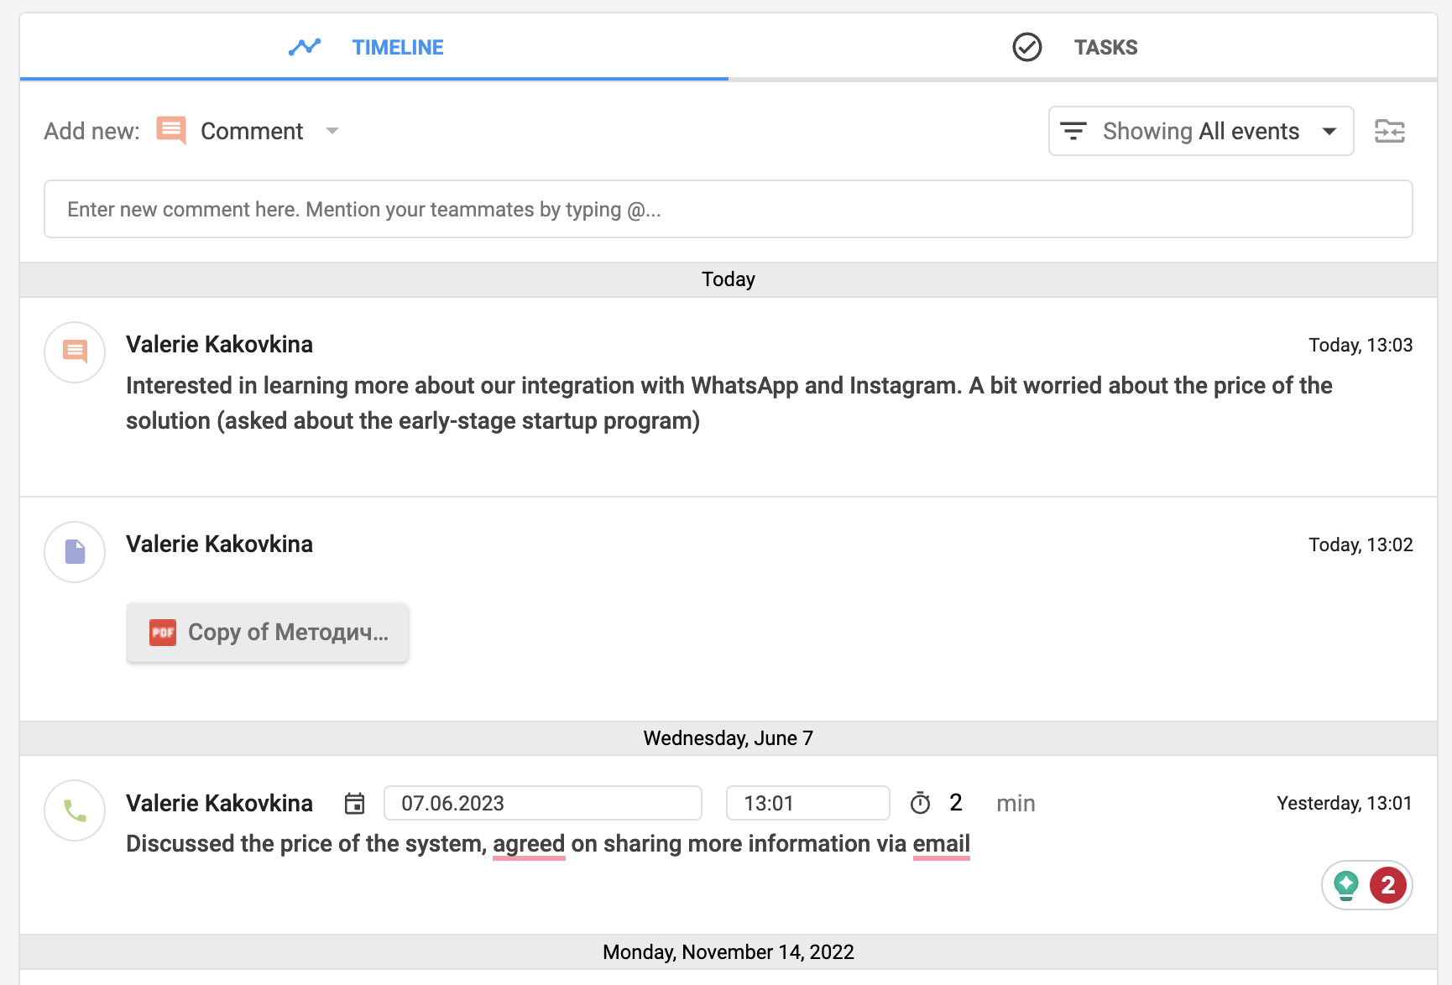Image resolution: width=1452 pixels, height=985 pixels.
Task: Click the underlined 'agreed' link
Action: [x=530, y=843]
